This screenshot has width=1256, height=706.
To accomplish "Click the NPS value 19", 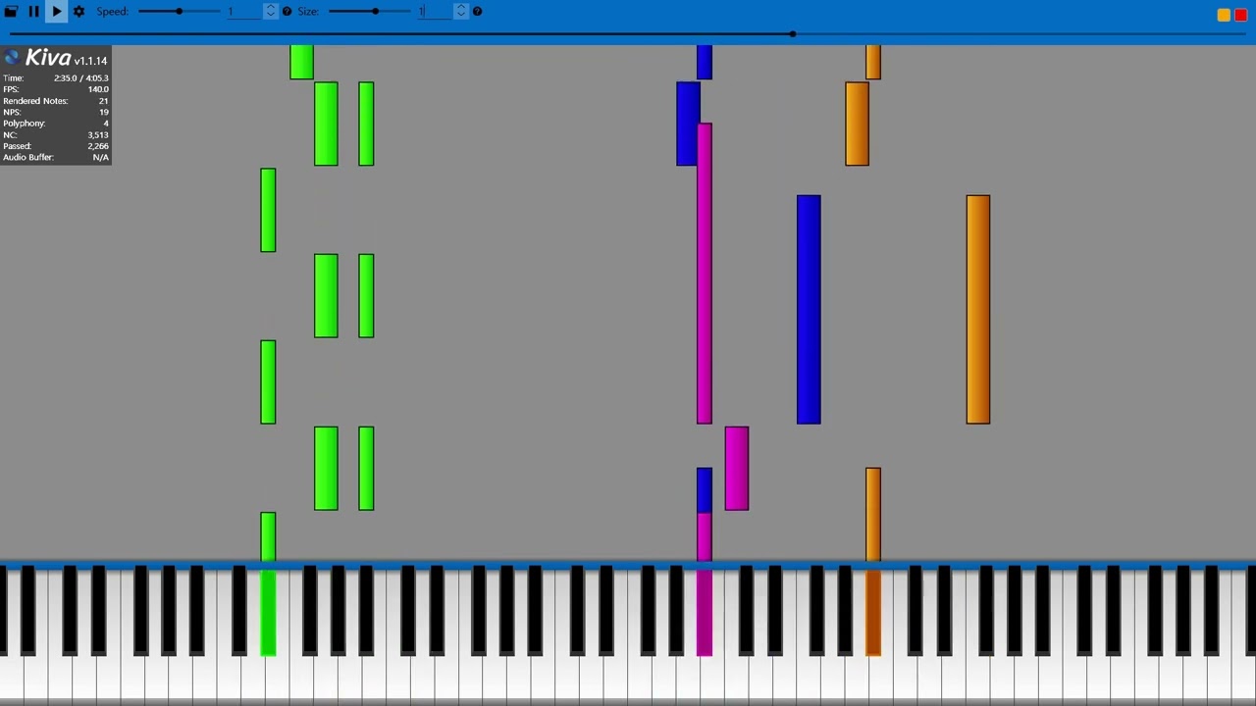I will pos(103,112).
